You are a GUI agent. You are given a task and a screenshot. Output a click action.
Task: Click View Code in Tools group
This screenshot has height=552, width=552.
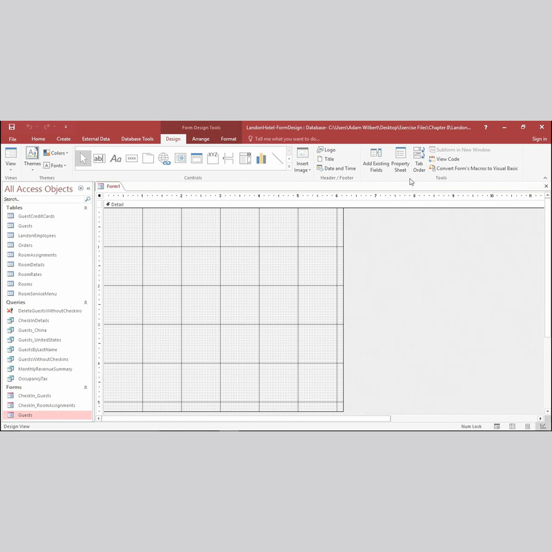pyautogui.click(x=444, y=159)
